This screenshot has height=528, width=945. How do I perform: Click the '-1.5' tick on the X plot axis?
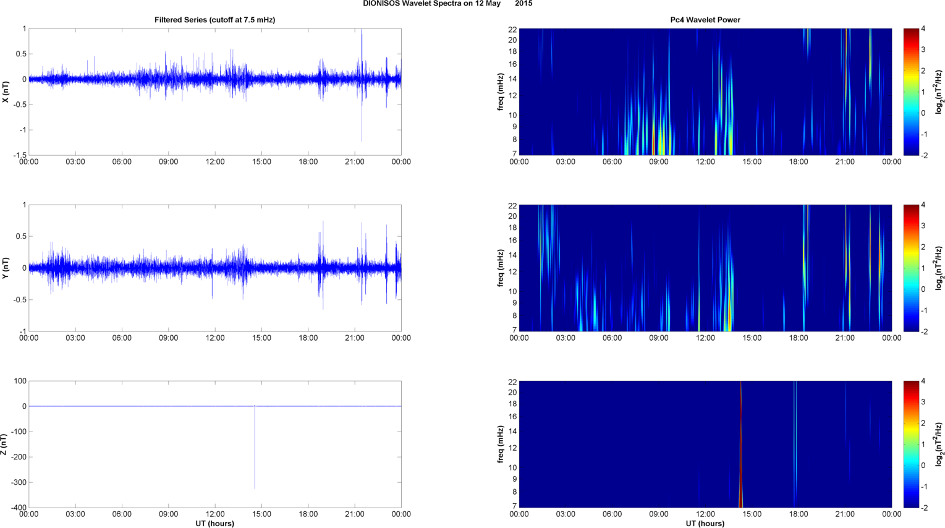[x=20, y=155]
